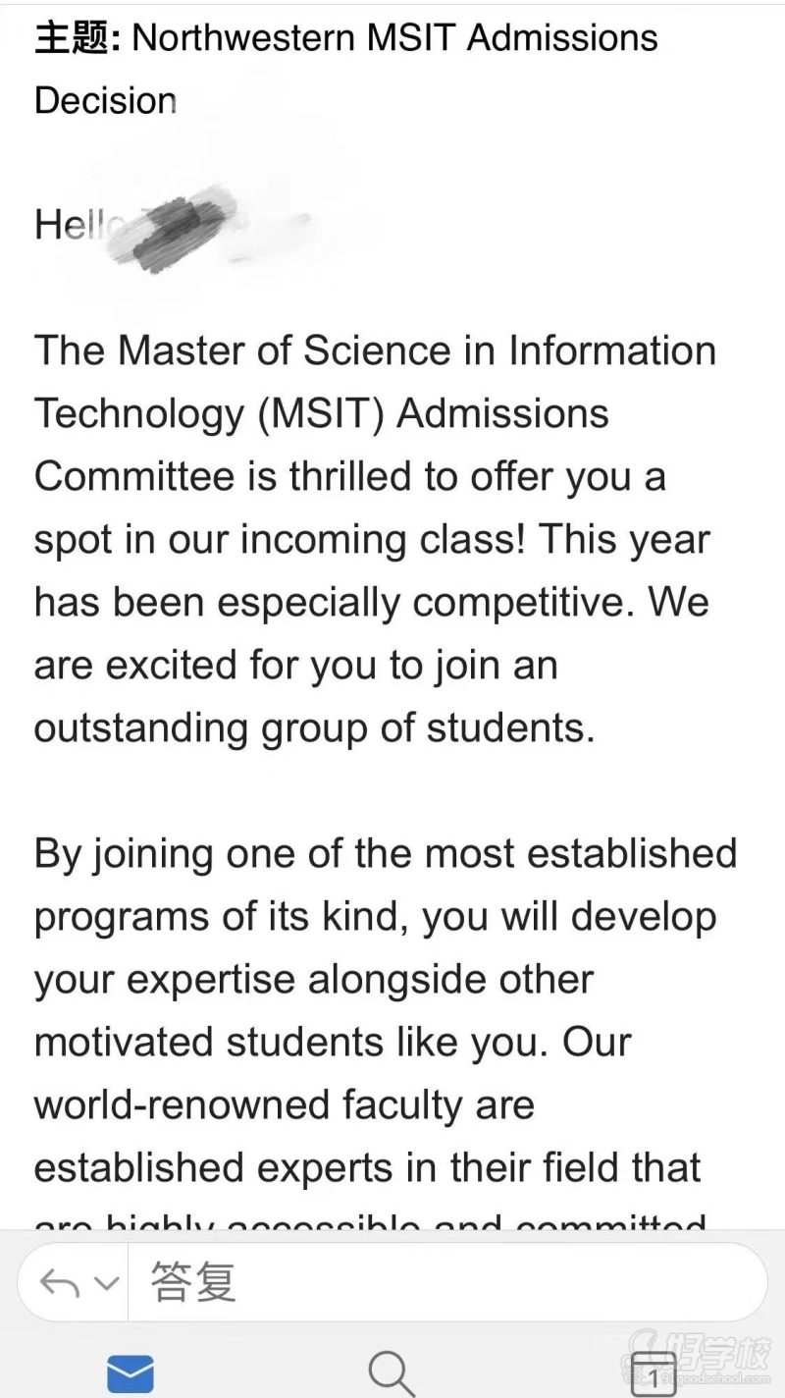Viewport: 785px width, 1398px height.
Task: Click the line "established experts in their field"
Action: (x=367, y=1167)
